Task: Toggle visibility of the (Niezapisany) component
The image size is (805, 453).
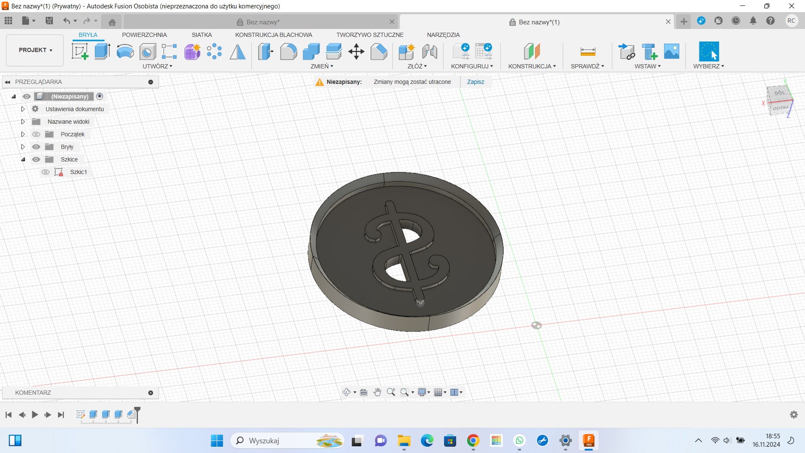Action: (26, 96)
